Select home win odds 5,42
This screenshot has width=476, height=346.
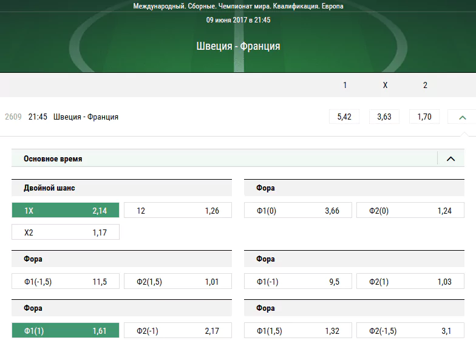pyautogui.click(x=344, y=117)
